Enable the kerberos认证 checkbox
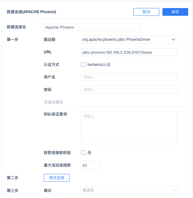The width and height of the screenshot is (193, 198). [x=83, y=65]
